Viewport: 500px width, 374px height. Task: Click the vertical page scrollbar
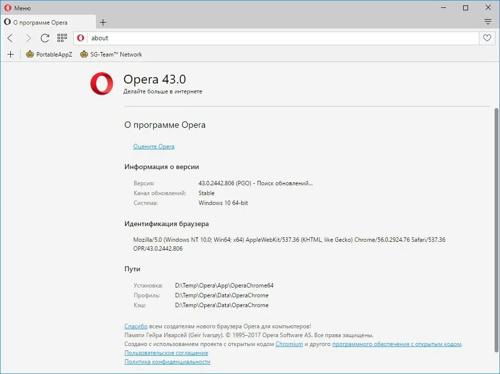click(496, 230)
